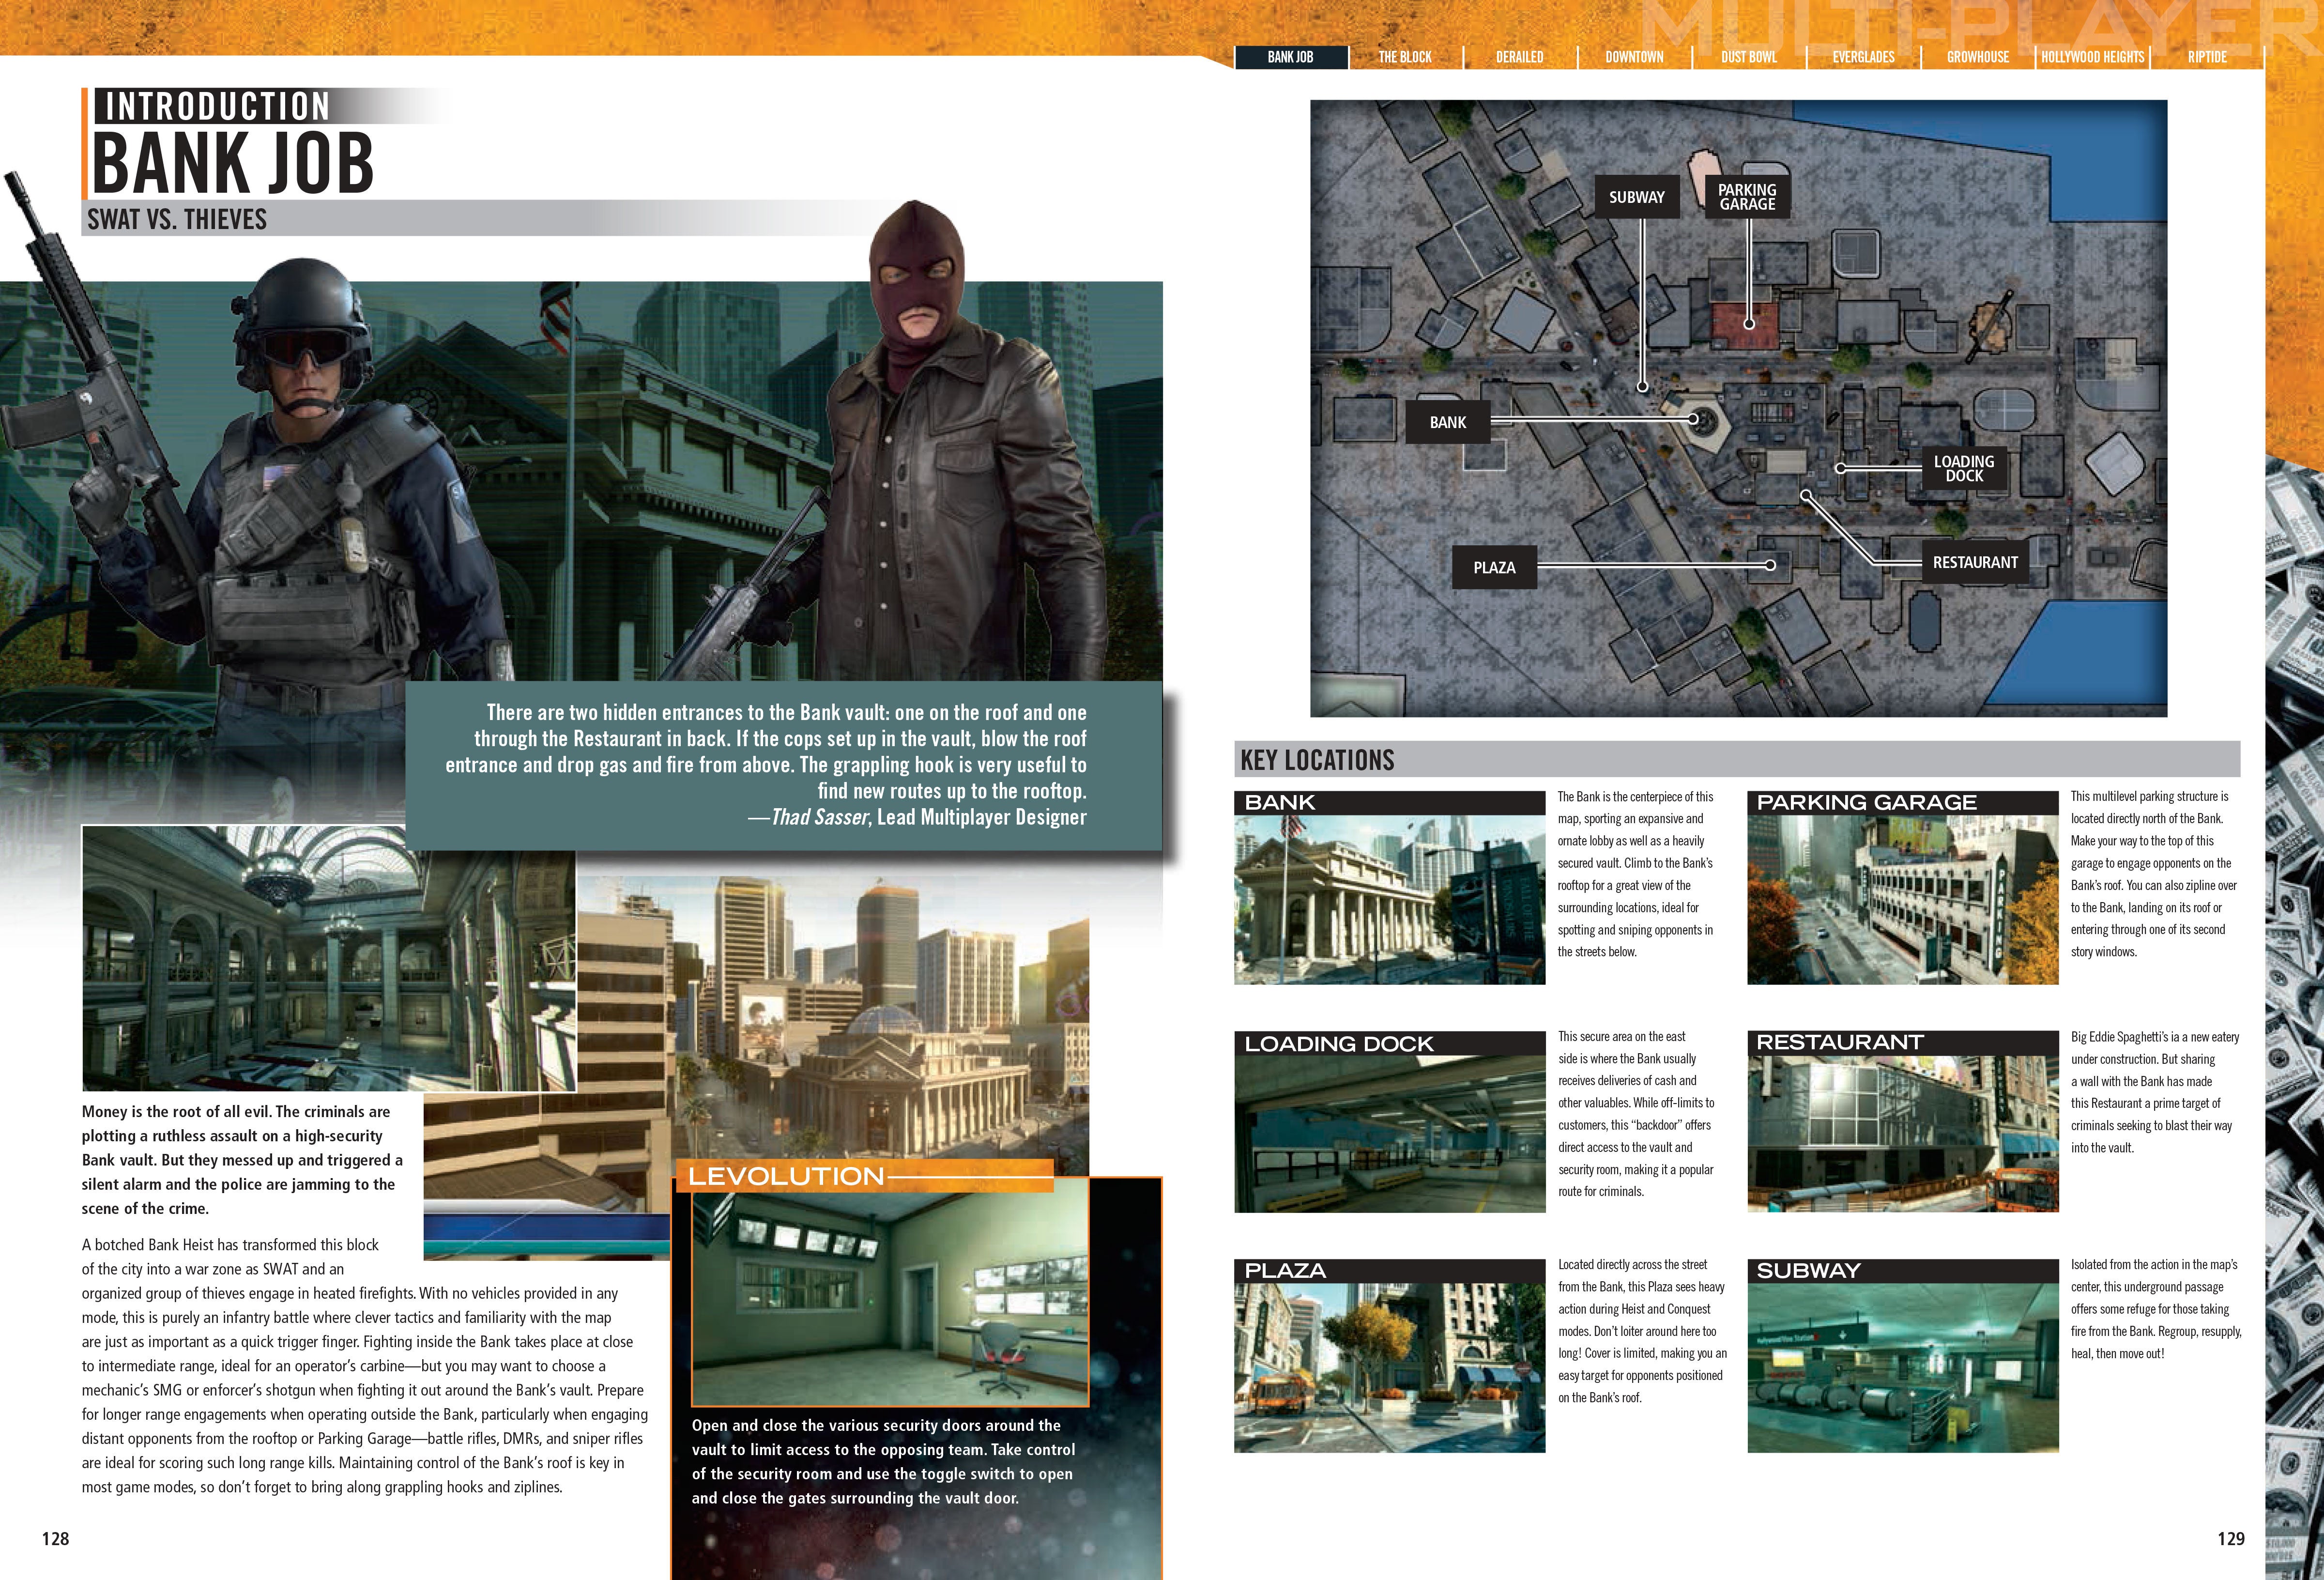Open the Parking Garage street thumbnail
Image resolution: width=2324 pixels, height=1580 pixels.
coord(1902,900)
